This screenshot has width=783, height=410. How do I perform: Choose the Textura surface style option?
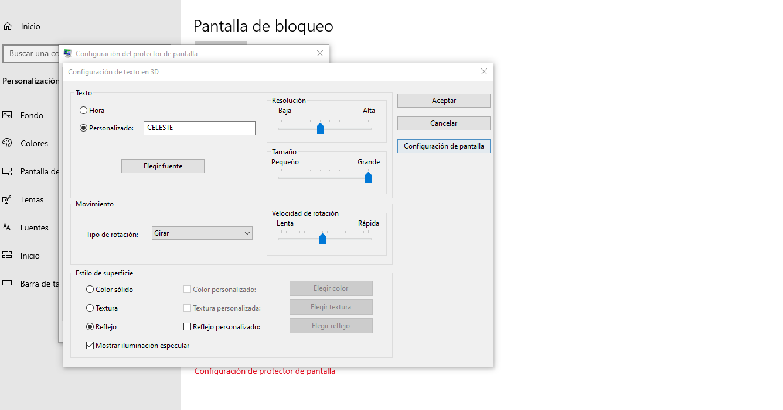point(90,308)
